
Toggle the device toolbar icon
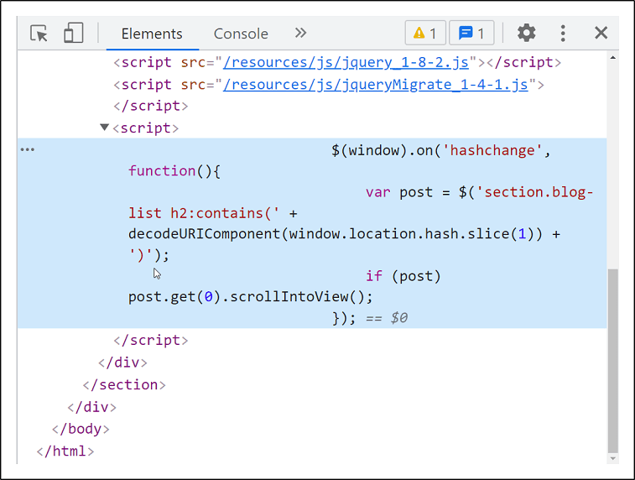(x=73, y=34)
